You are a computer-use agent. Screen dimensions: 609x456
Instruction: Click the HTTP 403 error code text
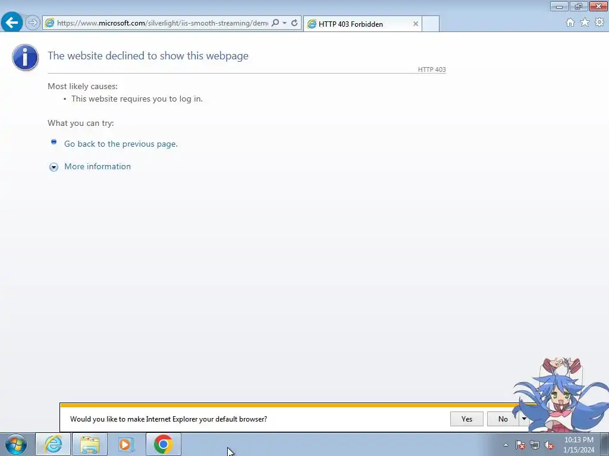(x=432, y=69)
